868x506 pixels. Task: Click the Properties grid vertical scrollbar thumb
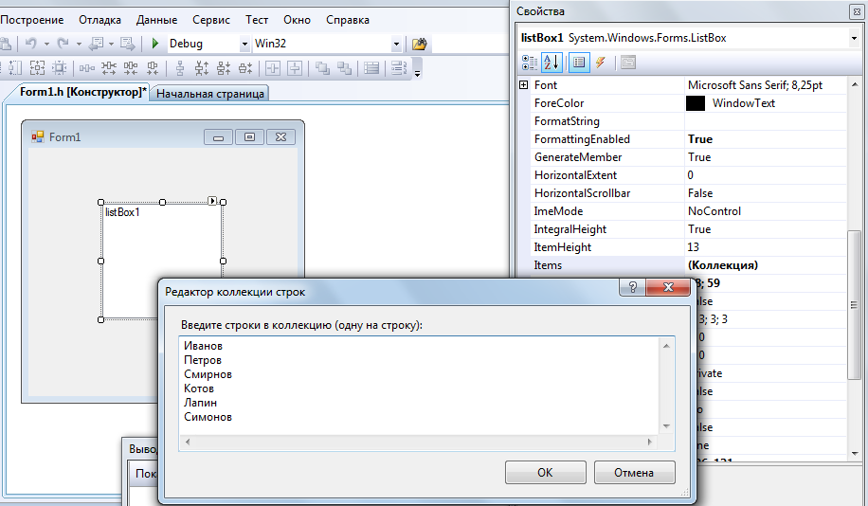coord(855,305)
